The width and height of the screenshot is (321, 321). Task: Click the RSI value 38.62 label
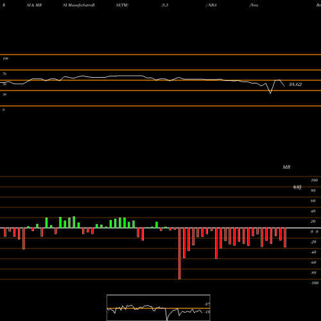point(295,85)
